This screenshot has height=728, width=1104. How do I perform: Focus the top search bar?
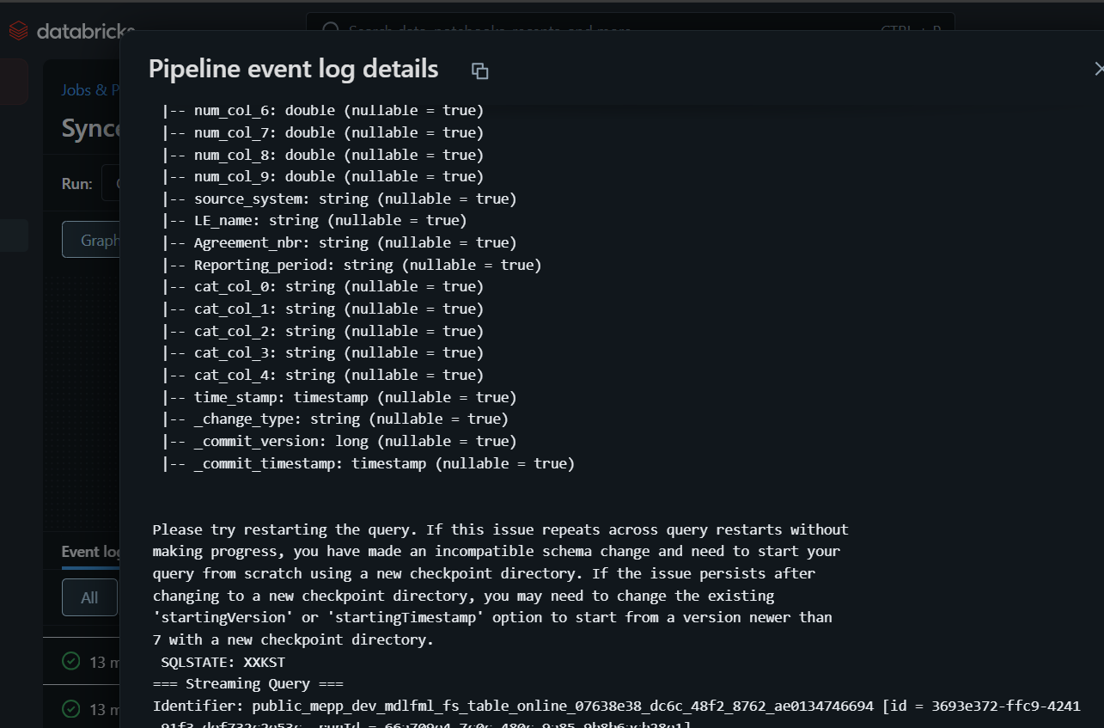click(601, 31)
